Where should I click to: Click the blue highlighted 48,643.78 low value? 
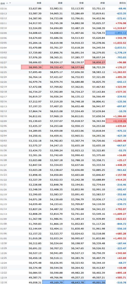tap(74, 282)
